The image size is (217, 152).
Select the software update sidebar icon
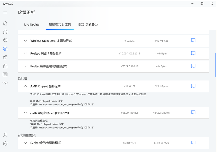click(5, 49)
